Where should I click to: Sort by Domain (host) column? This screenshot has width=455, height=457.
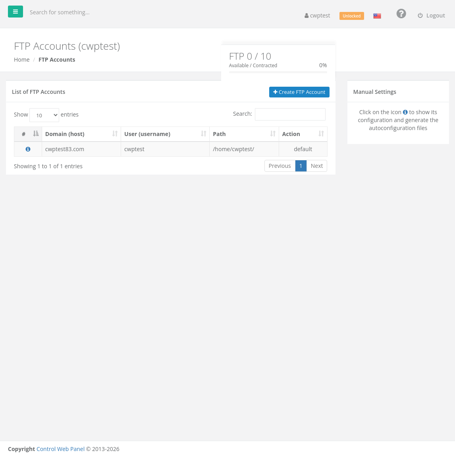tap(81, 134)
